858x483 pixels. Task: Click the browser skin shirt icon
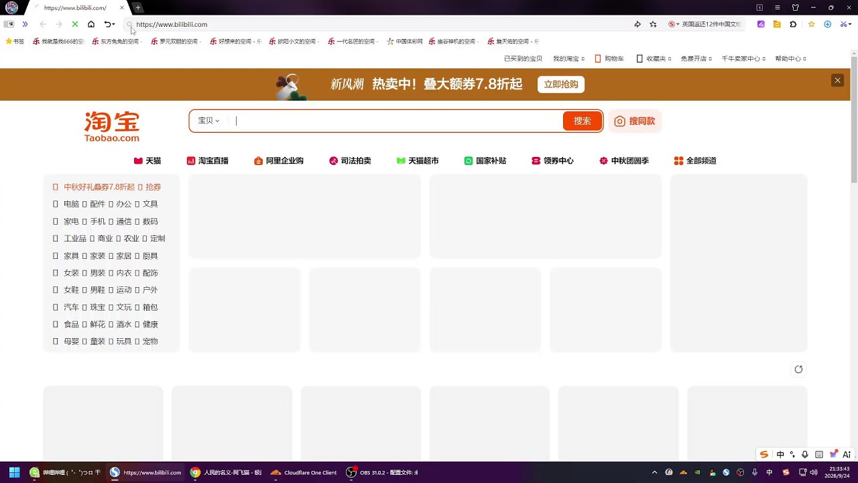pyautogui.click(x=795, y=8)
